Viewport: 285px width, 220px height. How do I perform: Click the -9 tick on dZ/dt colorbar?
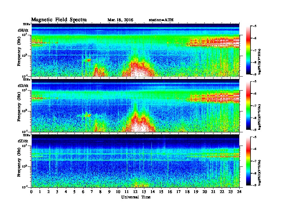tap(255, 185)
